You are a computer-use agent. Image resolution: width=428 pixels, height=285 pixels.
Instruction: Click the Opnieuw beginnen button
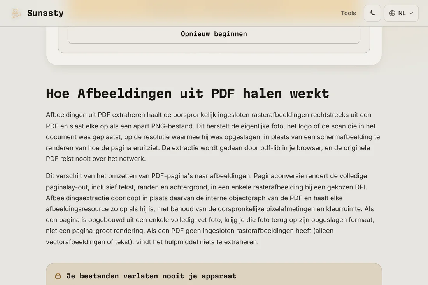point(214,34)
